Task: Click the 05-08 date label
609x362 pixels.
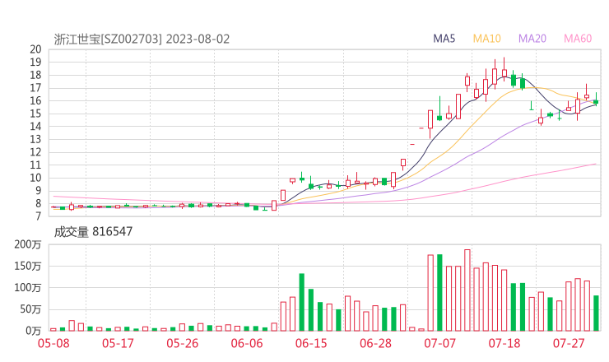Action: point(53,343)
